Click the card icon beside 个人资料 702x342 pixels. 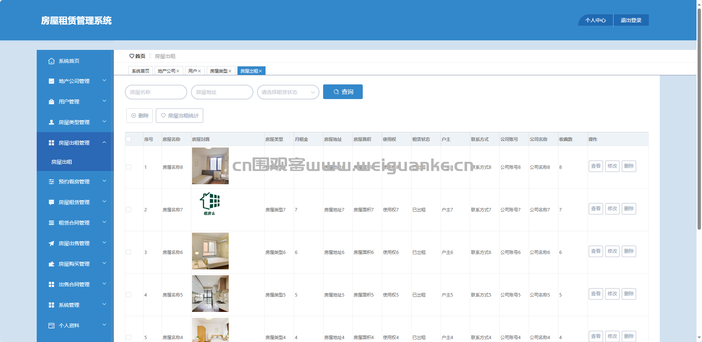pyautogui.click(x=51, y=325)
